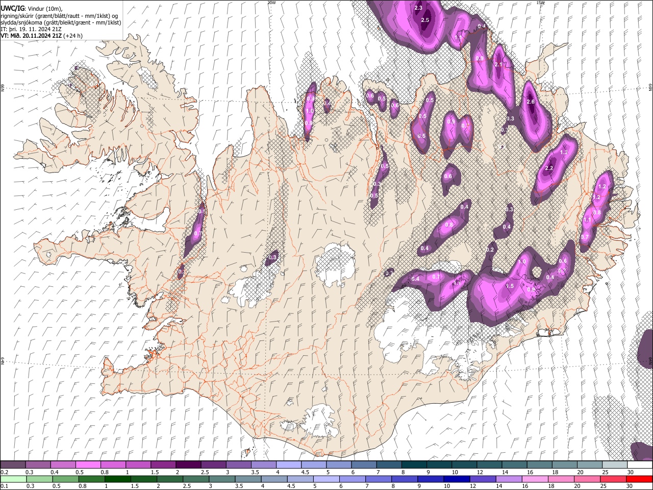Click the deep navy 10 rain legend swatch
Image resolution: width=653 pixels, height=490 pixels.
tap(457, 479)
